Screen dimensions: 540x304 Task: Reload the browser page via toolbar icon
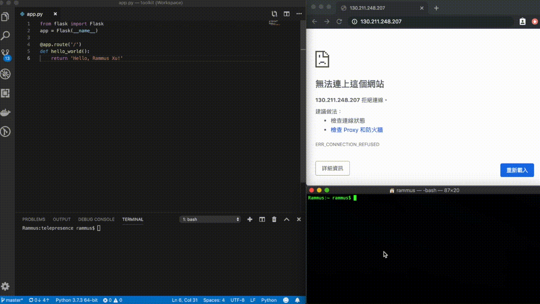pos(339,22)
